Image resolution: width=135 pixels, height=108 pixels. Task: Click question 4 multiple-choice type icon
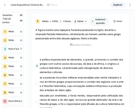[x=21, y=58]
